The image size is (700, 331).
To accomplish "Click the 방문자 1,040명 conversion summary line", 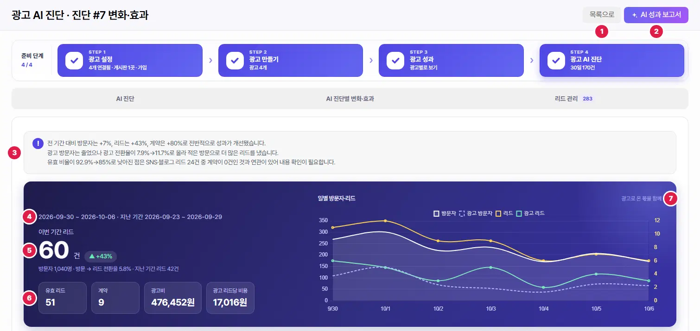I will click(109, 269).
